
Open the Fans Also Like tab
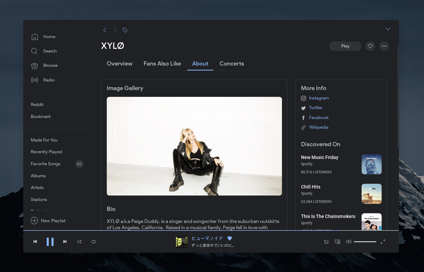coord(162,64)
